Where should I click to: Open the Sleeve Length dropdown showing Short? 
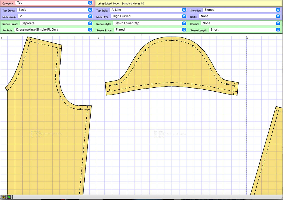245,30
